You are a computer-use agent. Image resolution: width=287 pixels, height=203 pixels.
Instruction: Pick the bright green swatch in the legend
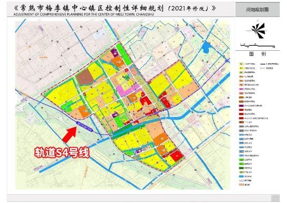(241, 164)
